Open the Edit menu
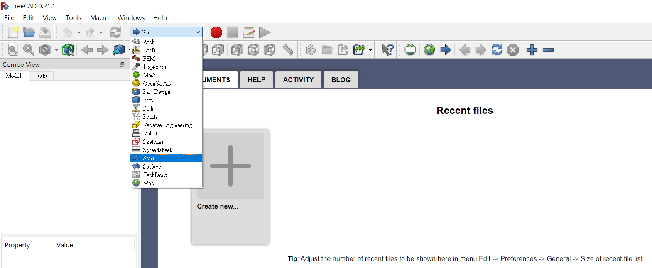Image resolution: width=652 pixels, height=268 pixels. [29, 17]
